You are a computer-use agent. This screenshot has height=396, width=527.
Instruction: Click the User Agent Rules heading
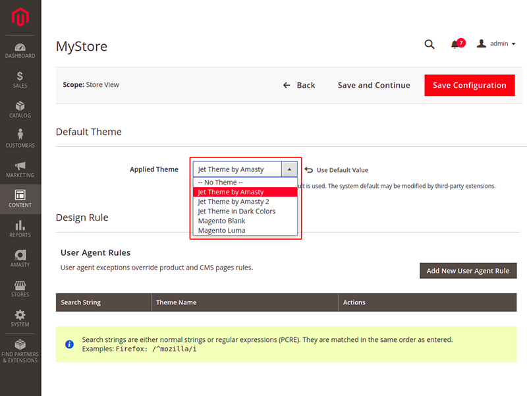(x=96, y=253)
